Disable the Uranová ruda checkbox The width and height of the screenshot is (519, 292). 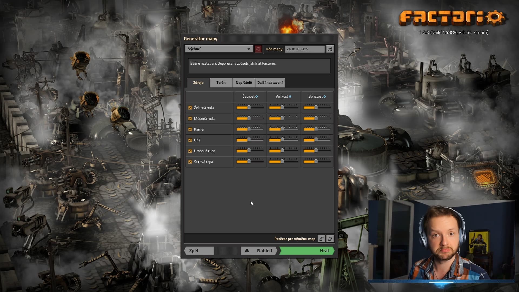pos(190,151)
